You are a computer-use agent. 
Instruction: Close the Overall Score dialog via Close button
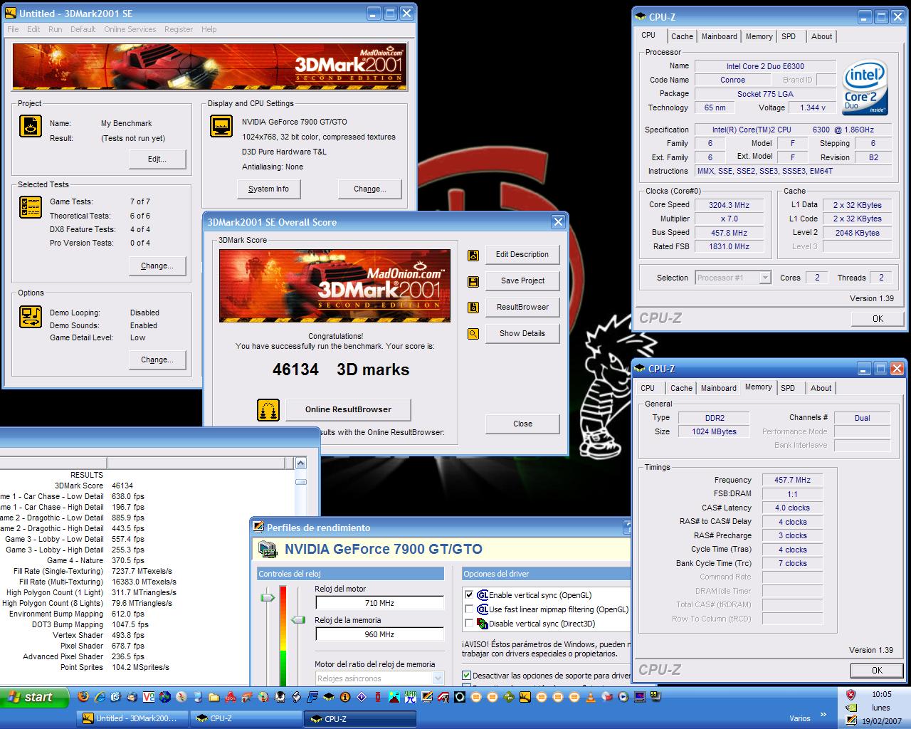click(x=522, y=424)
